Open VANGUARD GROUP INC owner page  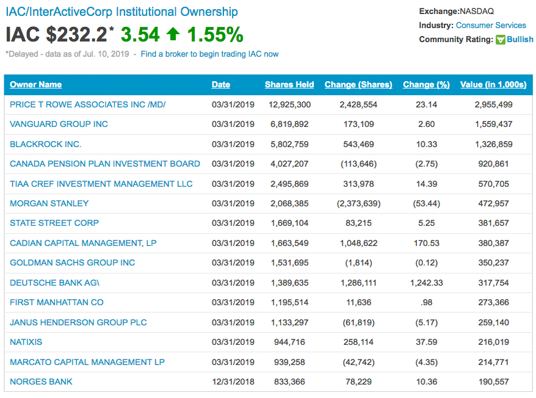coord(59,124)
